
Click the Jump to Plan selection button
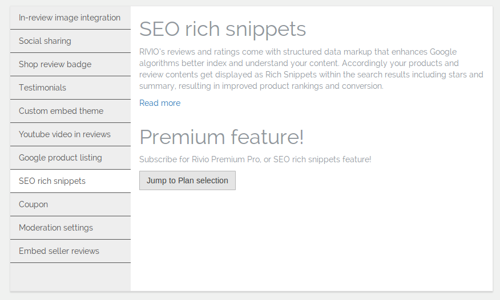pos(187,180)
